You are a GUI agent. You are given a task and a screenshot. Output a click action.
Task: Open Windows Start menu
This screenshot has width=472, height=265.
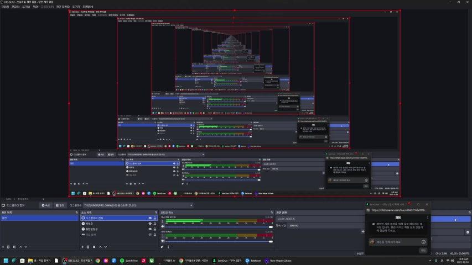(x=6, y=261)
